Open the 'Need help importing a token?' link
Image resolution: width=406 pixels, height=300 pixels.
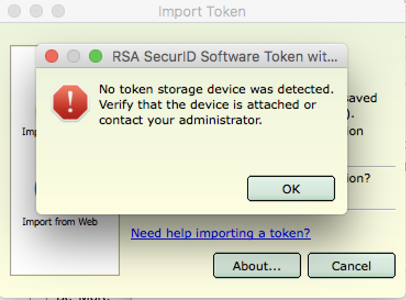(x=220, y=234)
